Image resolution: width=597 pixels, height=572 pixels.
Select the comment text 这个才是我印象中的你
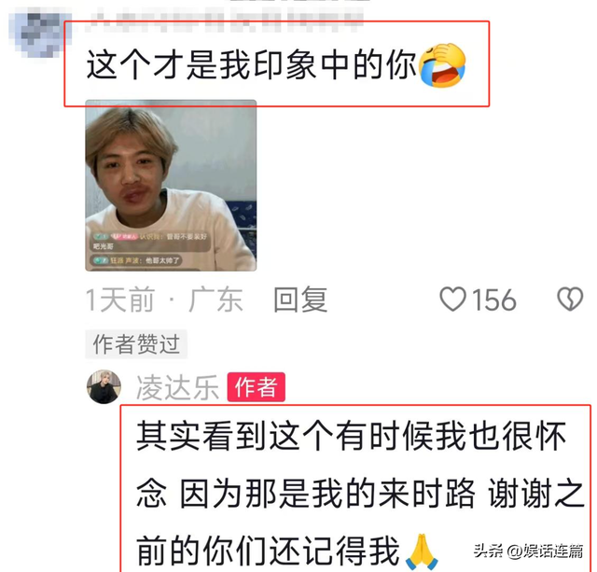(x=251, y=65)
